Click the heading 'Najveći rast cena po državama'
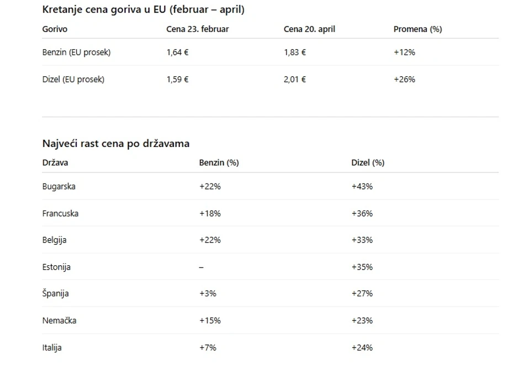Screen dimensions: 519x378 [115, 144]
